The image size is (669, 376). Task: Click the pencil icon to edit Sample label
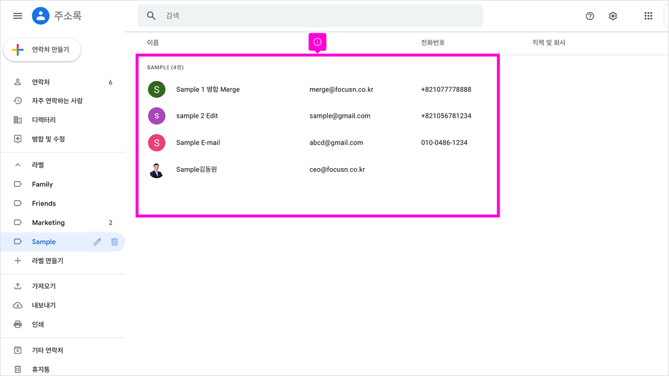point(97,241)
